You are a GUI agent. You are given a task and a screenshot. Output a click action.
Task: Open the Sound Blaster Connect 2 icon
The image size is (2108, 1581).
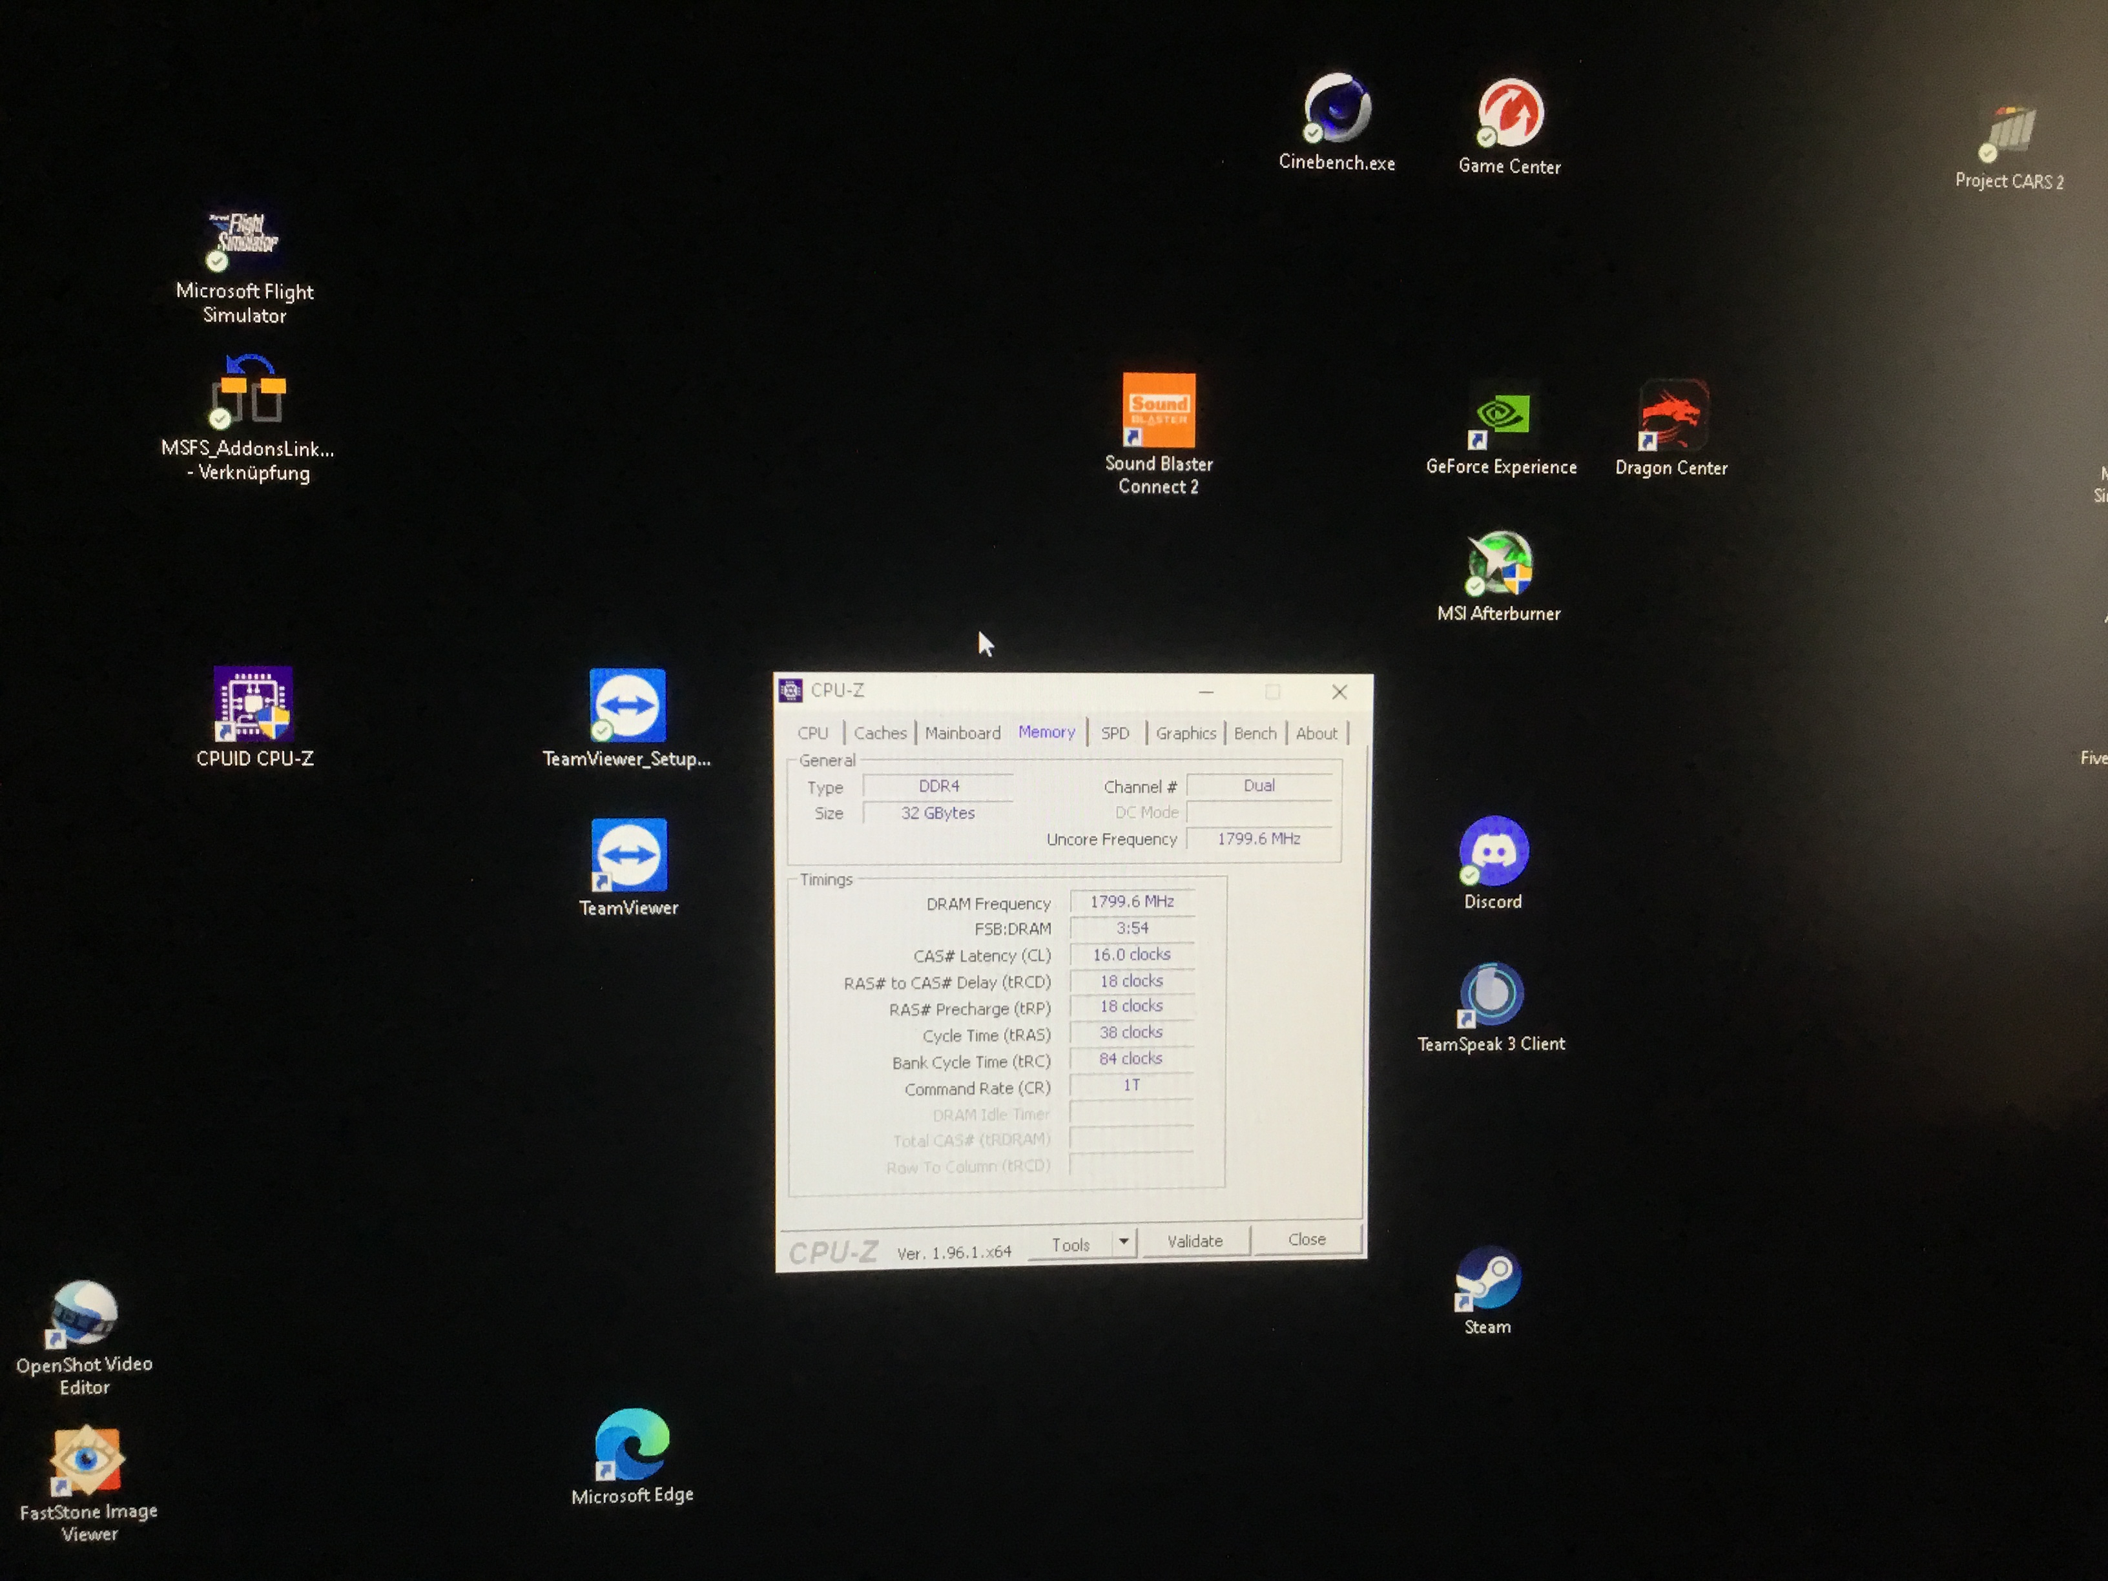tap(1159, 411)
